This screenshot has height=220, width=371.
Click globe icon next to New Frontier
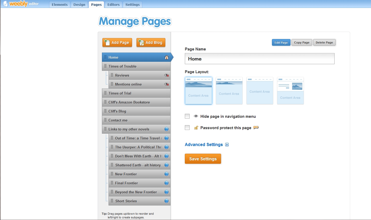(166, 174)
